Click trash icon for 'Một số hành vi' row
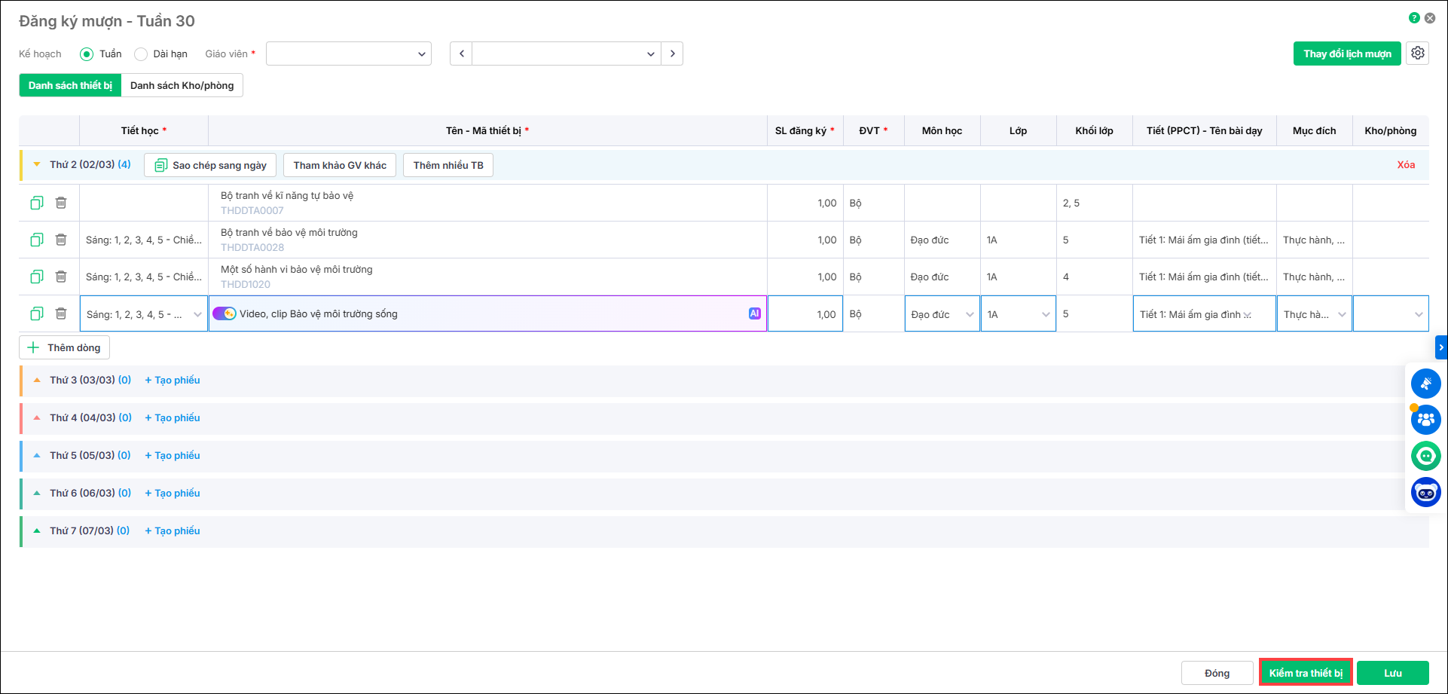Screen dimensions: 1448x694 61,277
